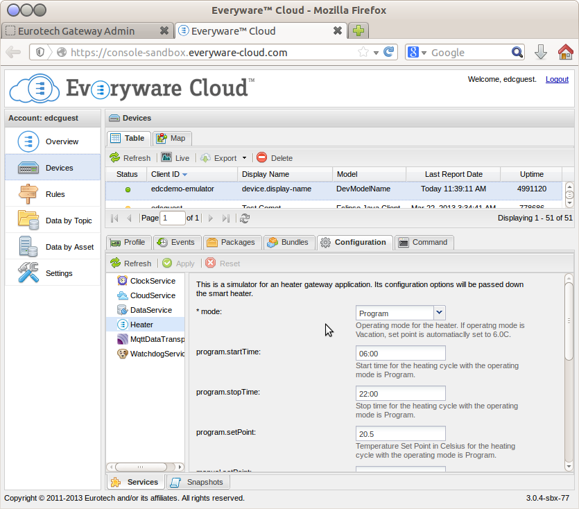The image size is (579, 509).
Task: Click the Firefox address bar
Action: (212, 53)
